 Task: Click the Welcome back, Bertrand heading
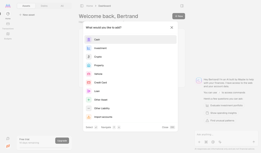point(108,16)
